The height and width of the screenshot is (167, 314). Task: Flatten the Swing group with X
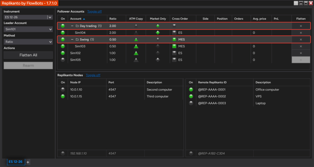(301, 39)
